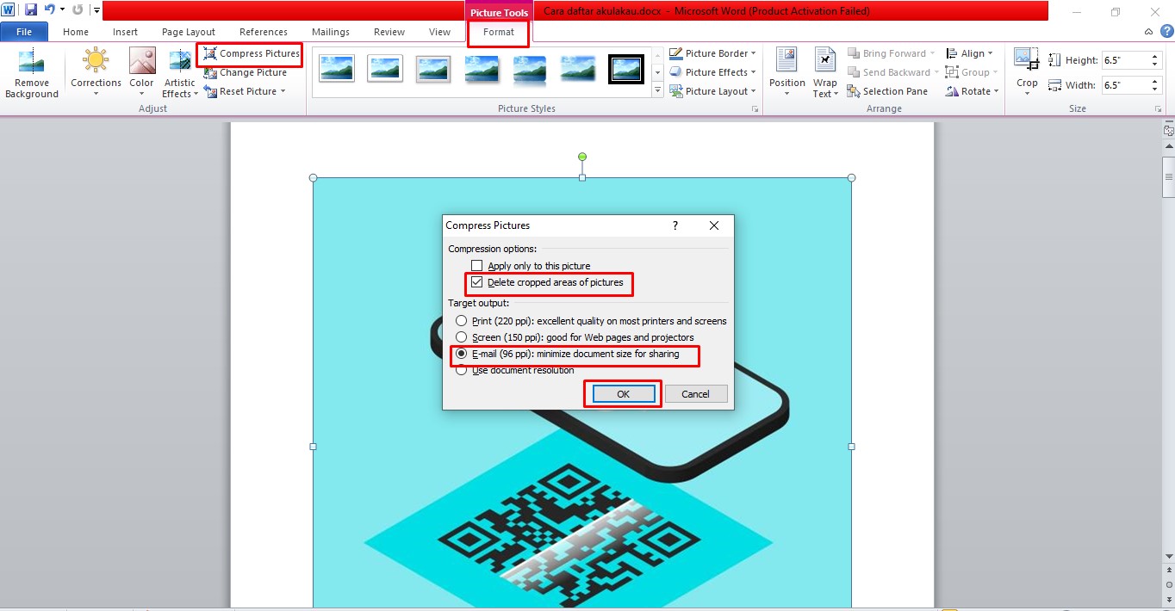Click the Redo icon in Quick Access
Image resolution: width=1175 pixels, height=611 pixels.
coord(78,10)
